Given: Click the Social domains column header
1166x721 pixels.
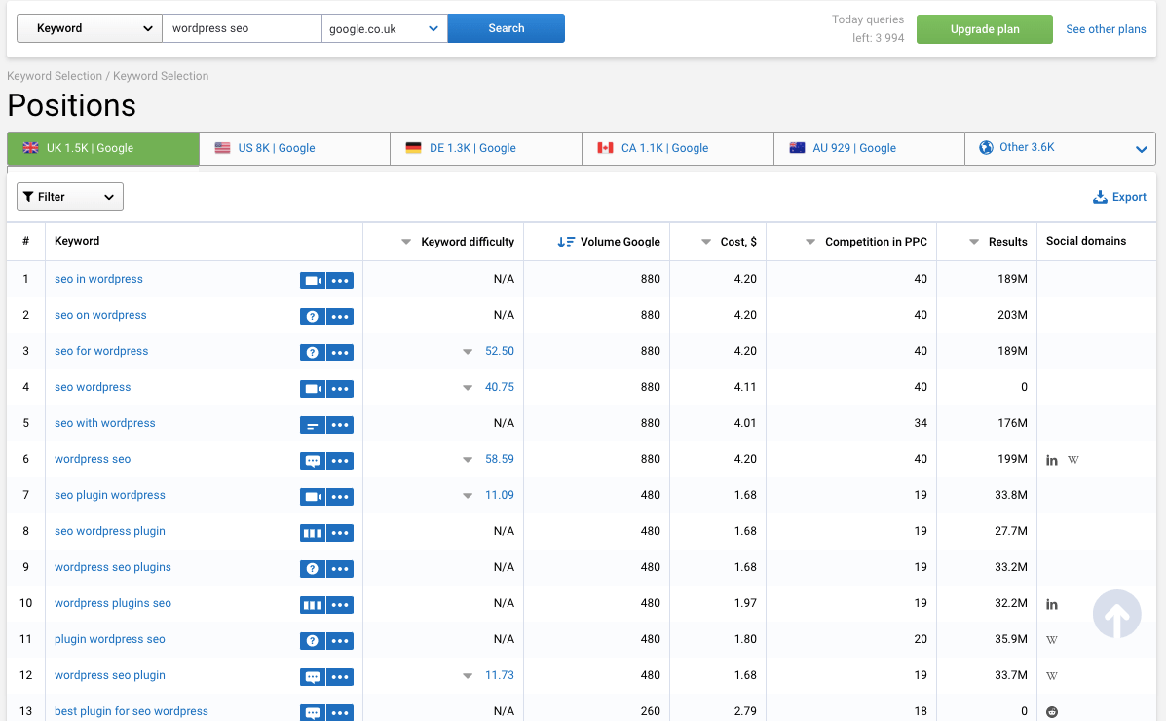Looking at the screenshot, I should (1086, 241).
